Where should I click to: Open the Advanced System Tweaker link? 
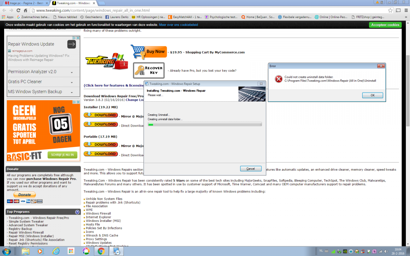[x=28, y=225]
